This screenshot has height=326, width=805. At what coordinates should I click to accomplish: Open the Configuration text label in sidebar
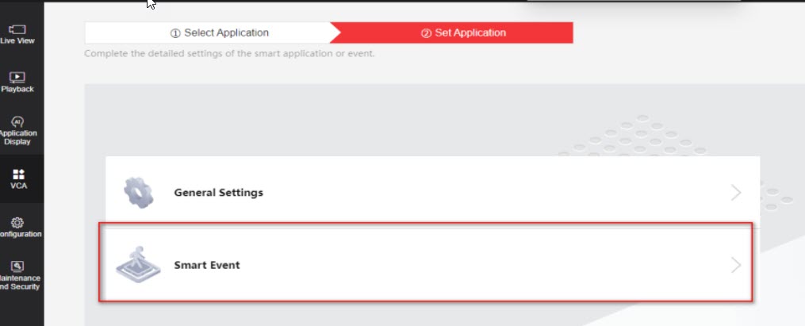coord(21,234)
